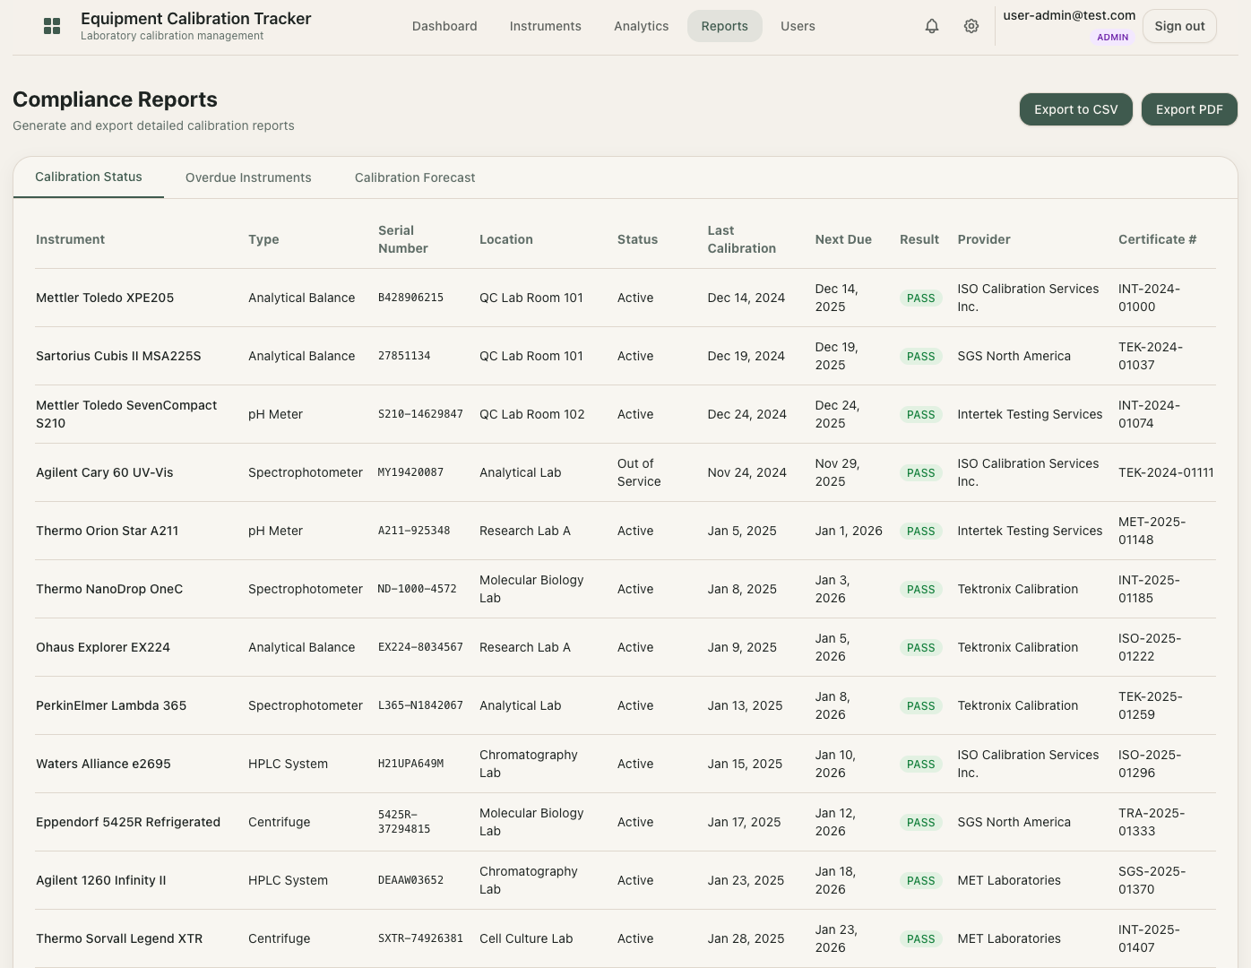
Task: Click the user-admin@test.com email text
Action: [1069, 14]
